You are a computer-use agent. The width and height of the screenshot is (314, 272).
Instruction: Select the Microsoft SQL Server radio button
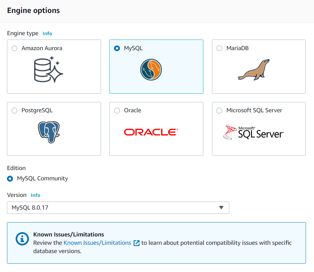(x=219, y=111)
